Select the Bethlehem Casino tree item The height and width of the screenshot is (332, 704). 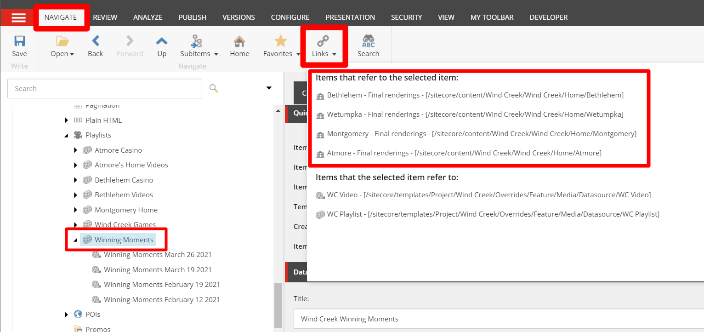[x=124, y=180]
